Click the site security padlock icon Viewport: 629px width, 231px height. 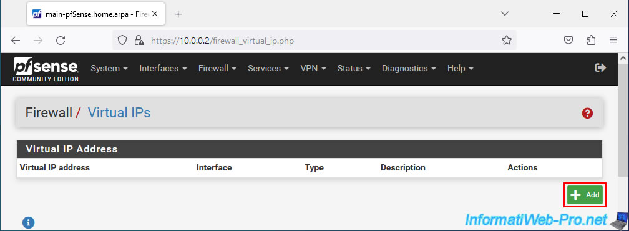click(x=139, y=40)
